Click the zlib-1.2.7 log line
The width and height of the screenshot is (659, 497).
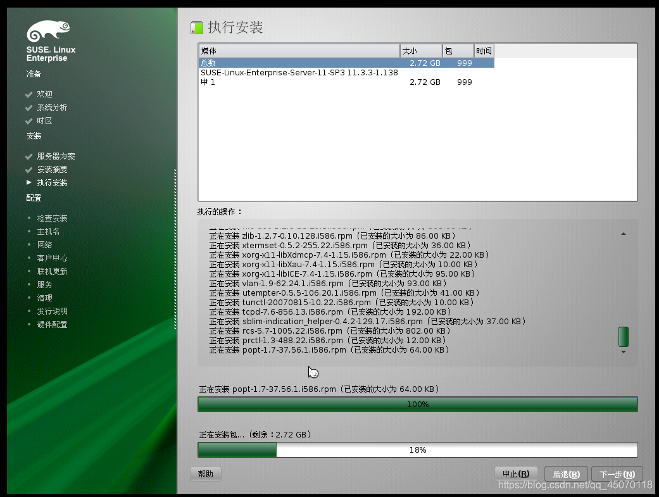(x=332, y=236)
